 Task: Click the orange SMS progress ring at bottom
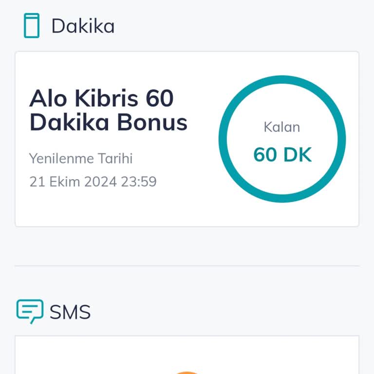(x=187, y=373)
